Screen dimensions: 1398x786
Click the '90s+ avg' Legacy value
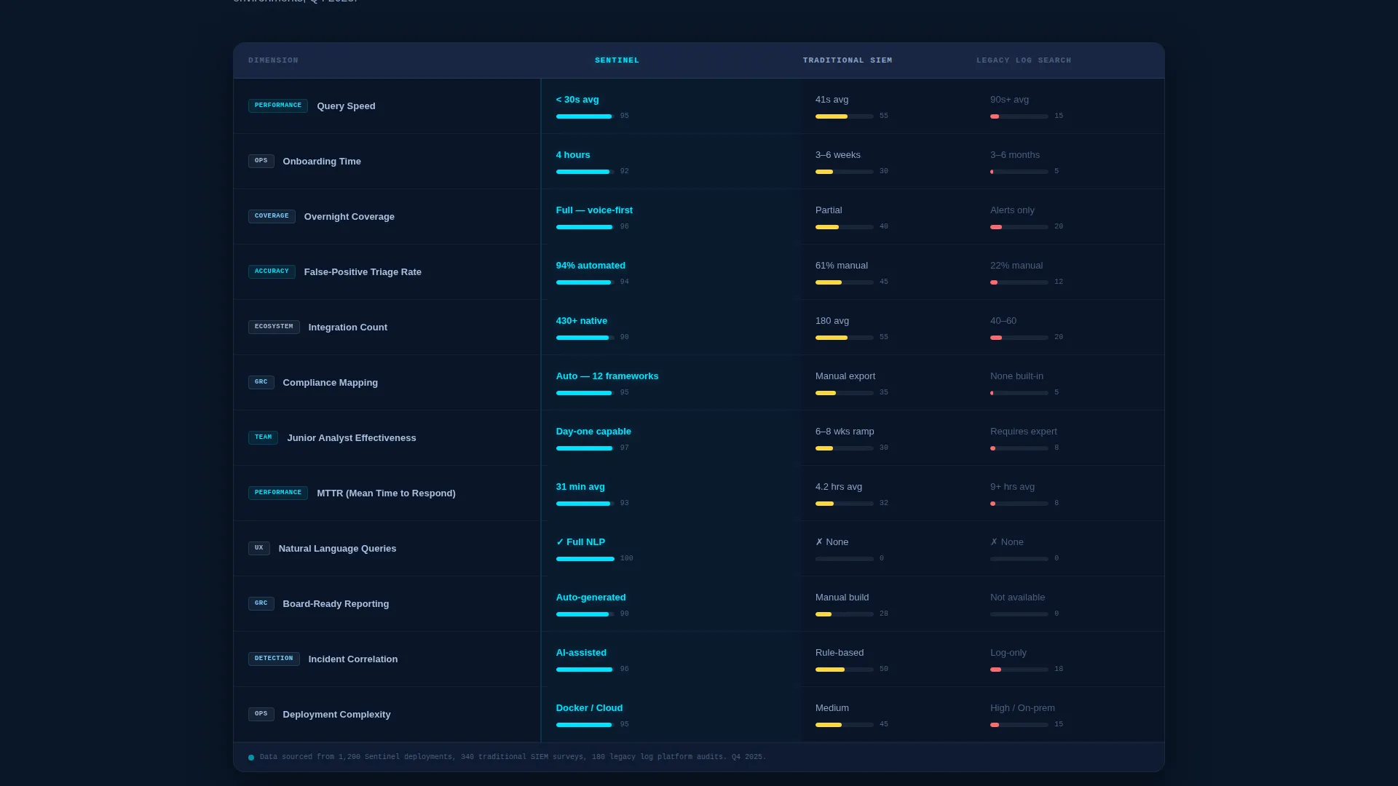coord(1009,100)
